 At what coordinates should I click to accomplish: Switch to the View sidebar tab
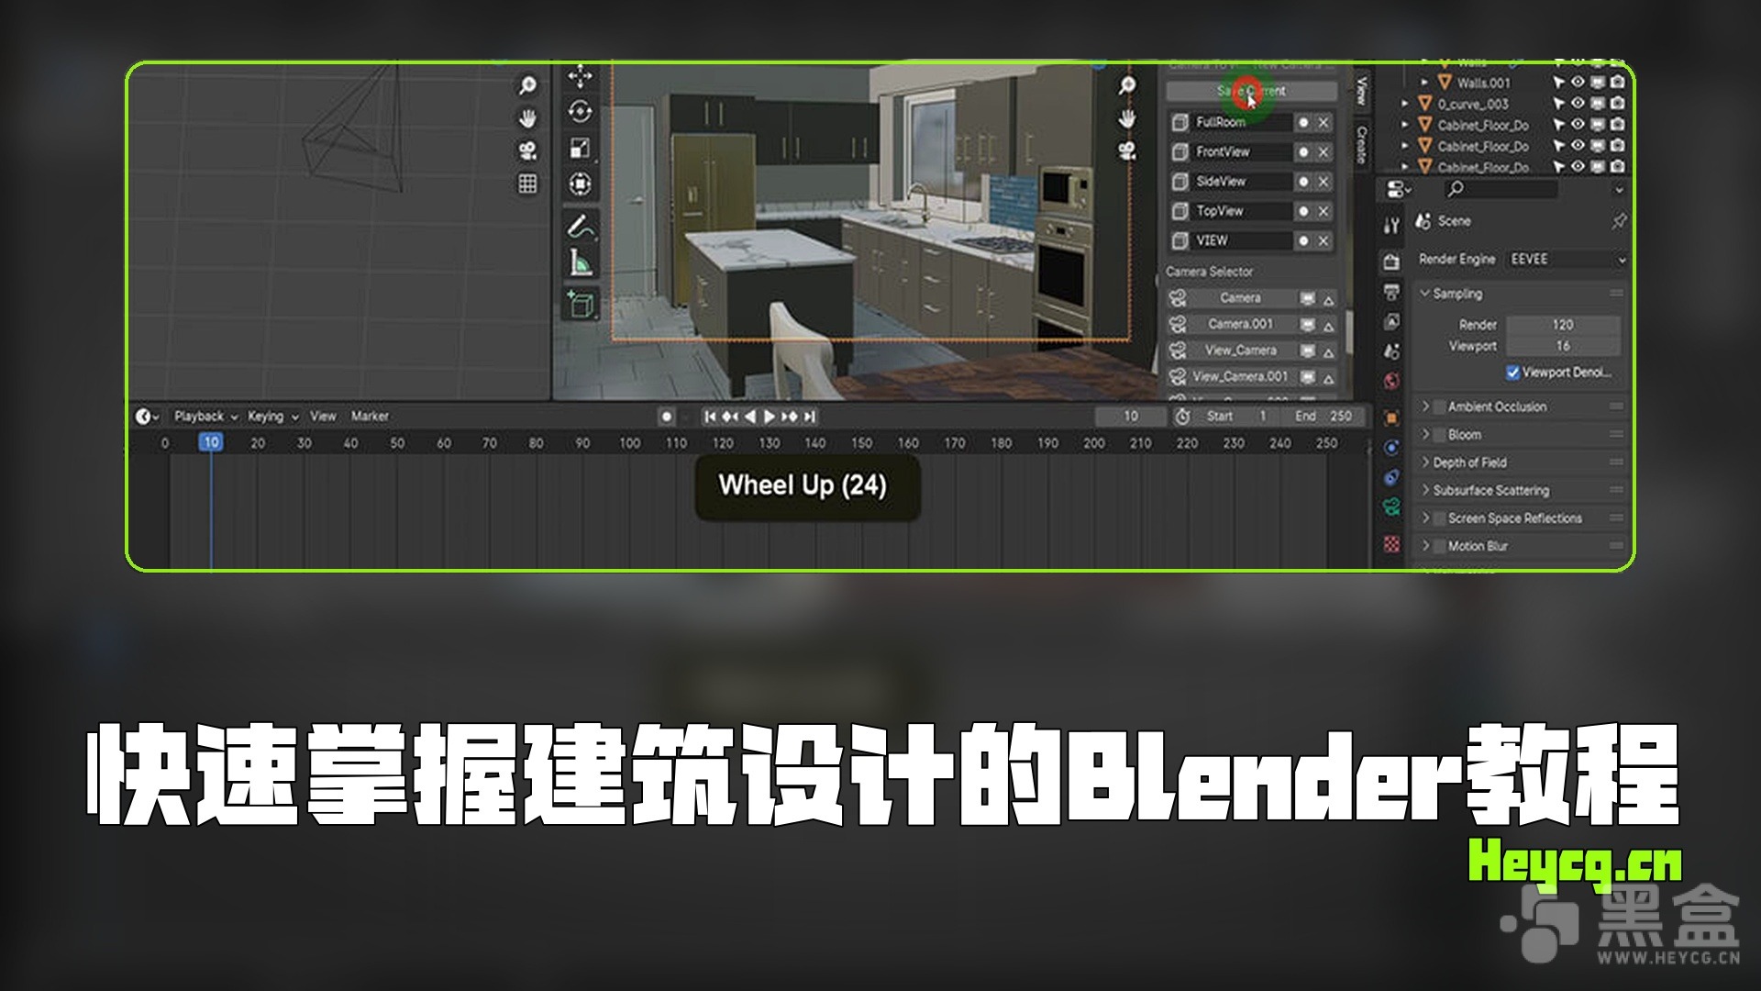[1362, 92]
